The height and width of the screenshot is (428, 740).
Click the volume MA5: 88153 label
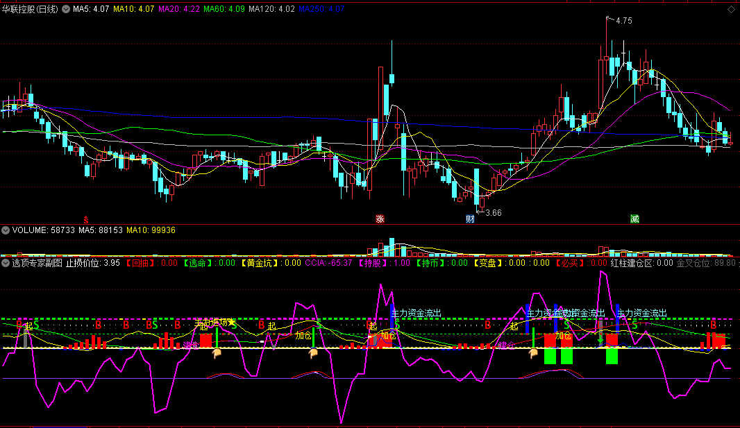[101, 230]
